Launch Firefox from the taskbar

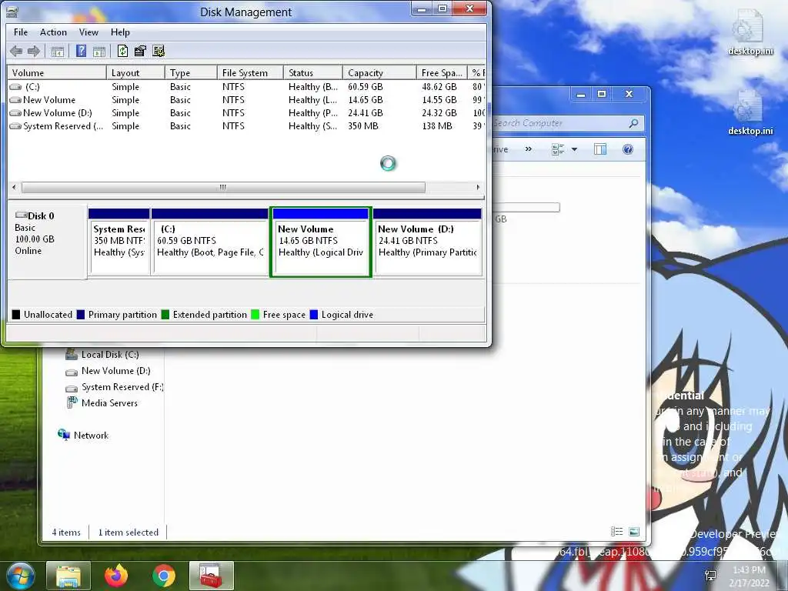pos(116,576)
